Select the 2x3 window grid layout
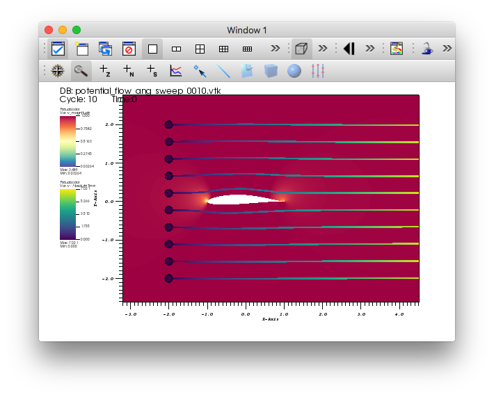Viewport: 494px width, 397px height. tap(223, 49)
